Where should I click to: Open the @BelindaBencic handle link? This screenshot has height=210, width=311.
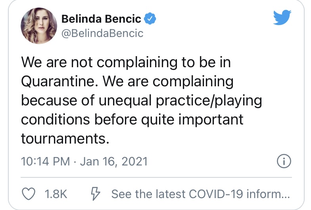[102, 33]
